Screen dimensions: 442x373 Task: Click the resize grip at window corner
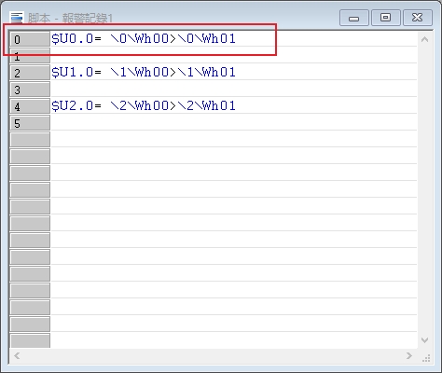tap(425, 358)
